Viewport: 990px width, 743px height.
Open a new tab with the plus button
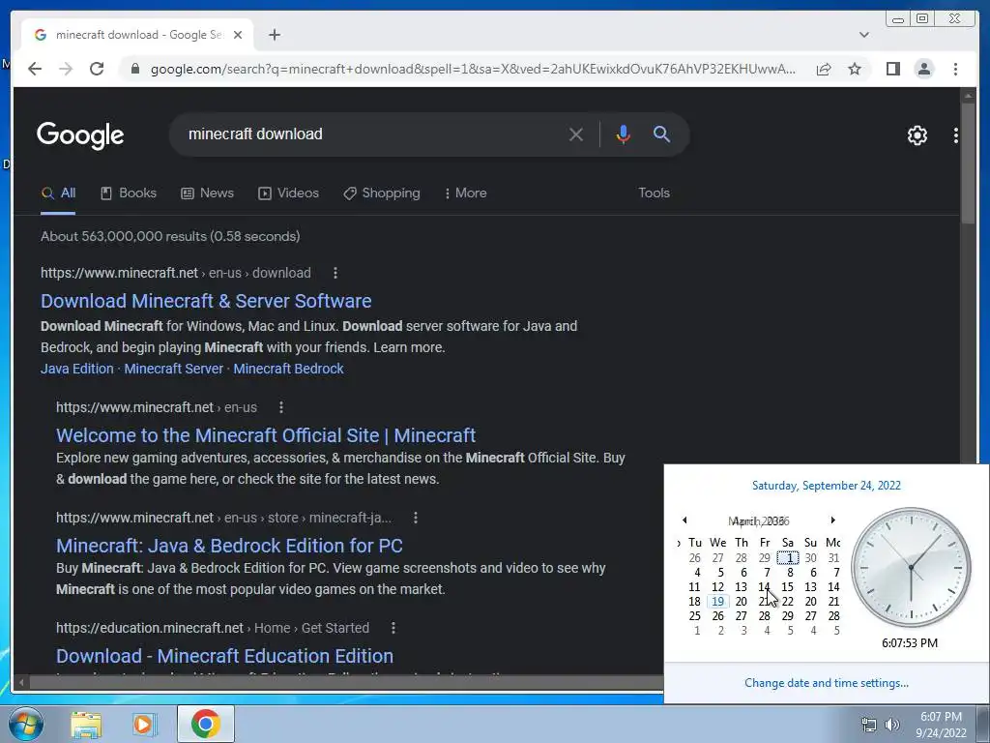coord(274,35)
